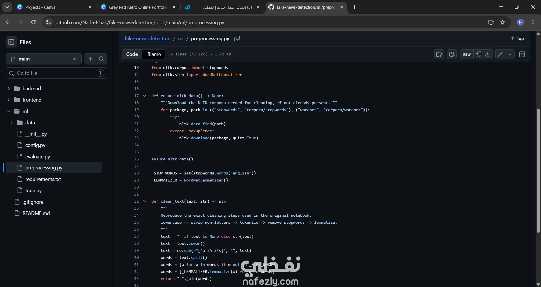Open ml breadcrumb link
Screen dimensions: 541x287
181,39
